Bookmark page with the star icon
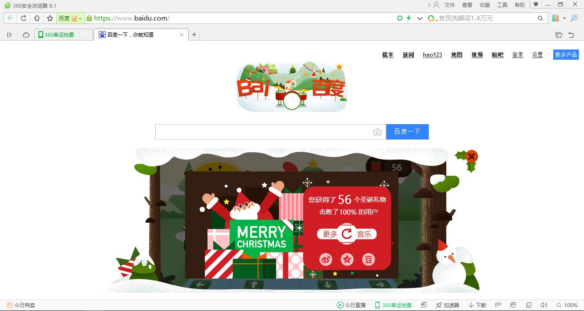The height and width of the screenshot is (311, 584). (50, 18)
